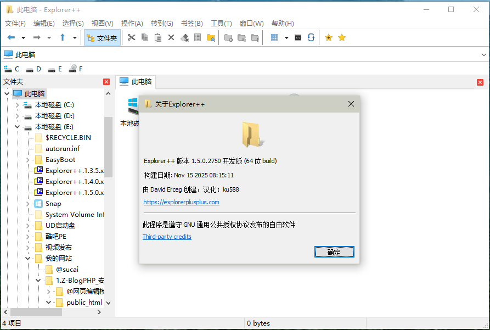Open the views dropdown arrow
490x330 pixels.
pyautogui.click(x=286, y=38)
